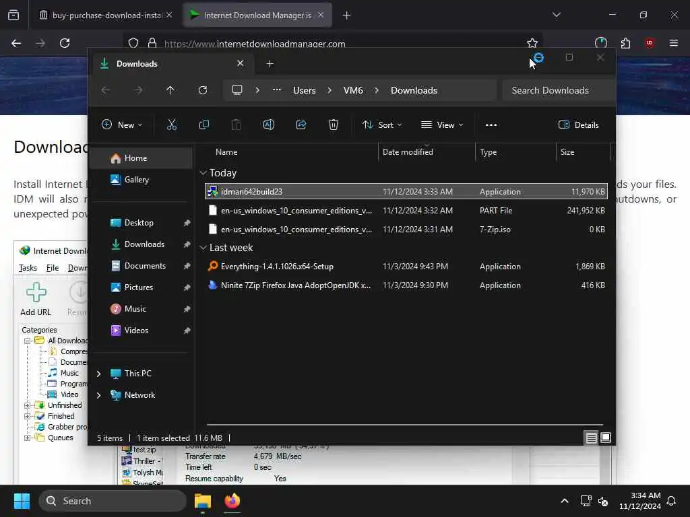This screenshot has height=517, width=690.
Task: Go back in Firefox
Action: point(16,43)
